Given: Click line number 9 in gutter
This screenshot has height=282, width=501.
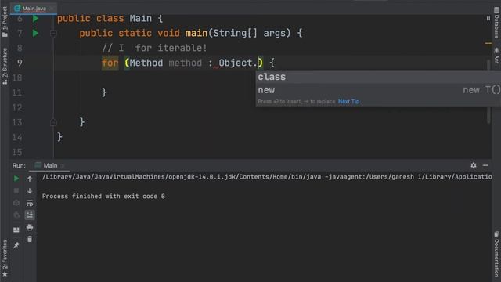Looking at the screenshot, I should [x=20, y=63].
